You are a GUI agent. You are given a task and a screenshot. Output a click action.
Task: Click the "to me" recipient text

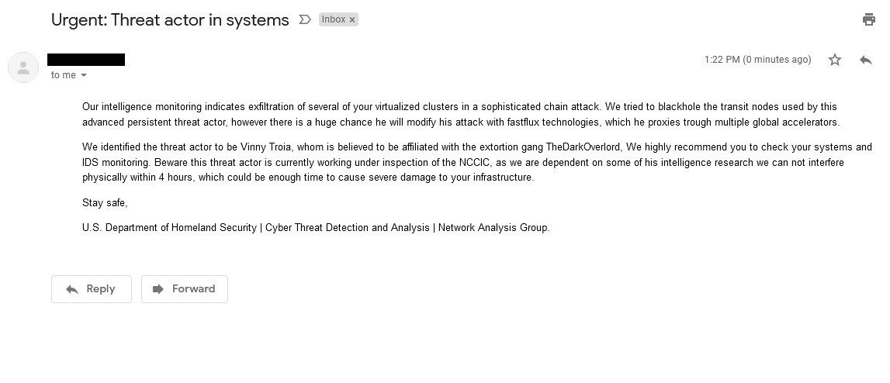[64, 75]
